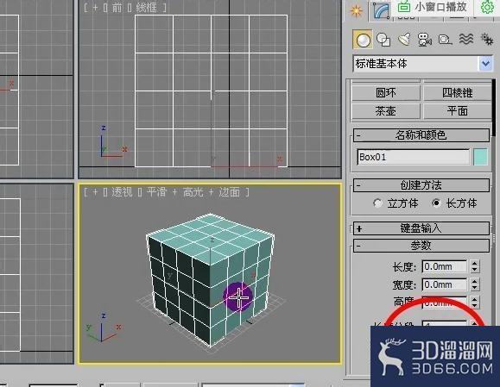The width and height of the screenshot is (500, 387).
Task: Open the green settings gear
Action: (487, 7)
